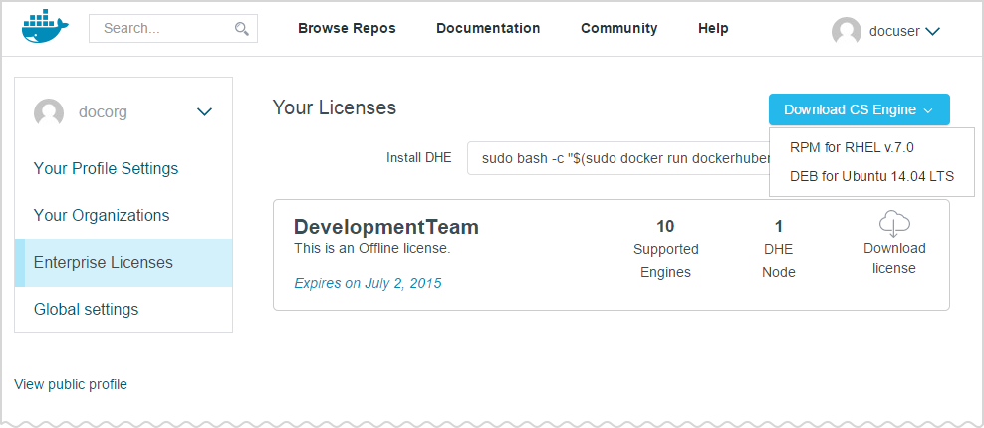Click the docorg avatar in sidebar

[49, 112]
